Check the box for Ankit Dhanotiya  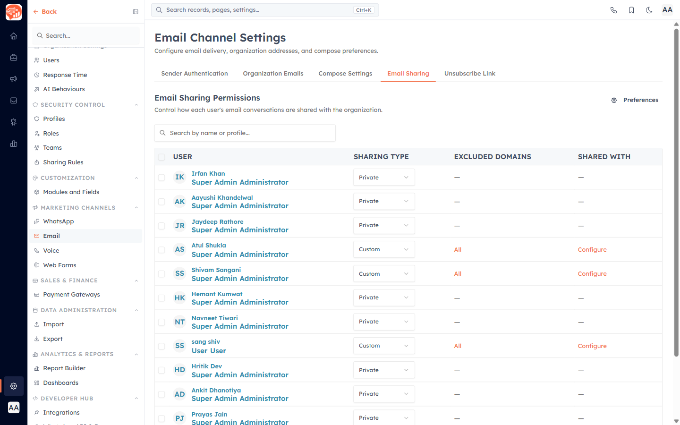161,394
